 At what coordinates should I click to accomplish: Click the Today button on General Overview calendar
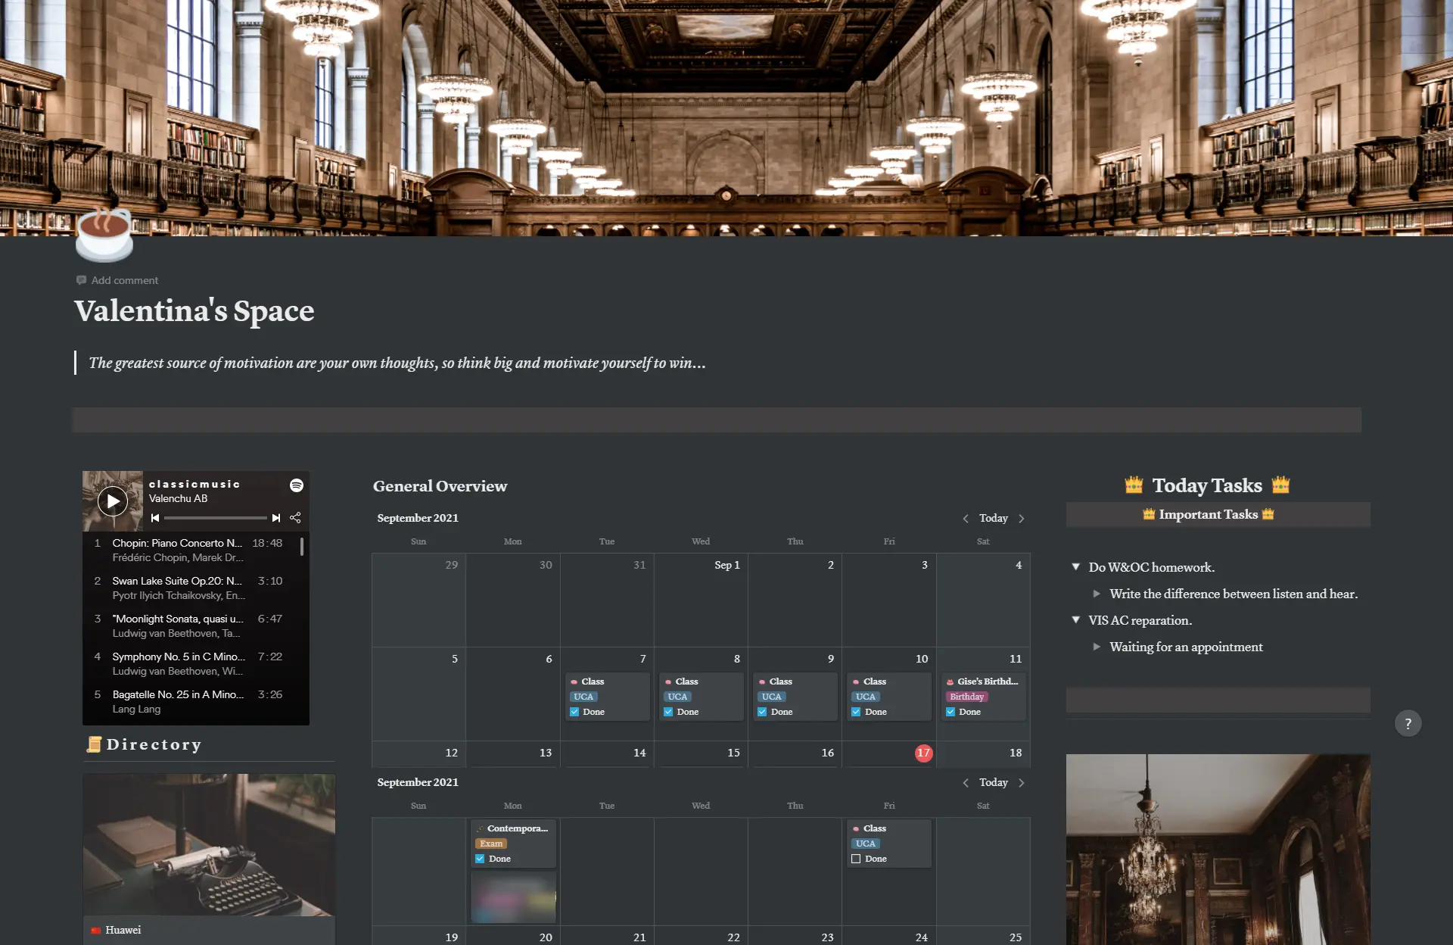[992, 518]
